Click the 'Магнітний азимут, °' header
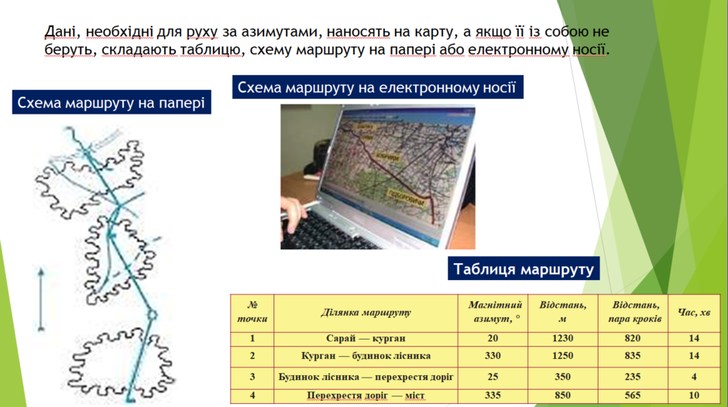 pyautogui.click(x=493, y=313)
